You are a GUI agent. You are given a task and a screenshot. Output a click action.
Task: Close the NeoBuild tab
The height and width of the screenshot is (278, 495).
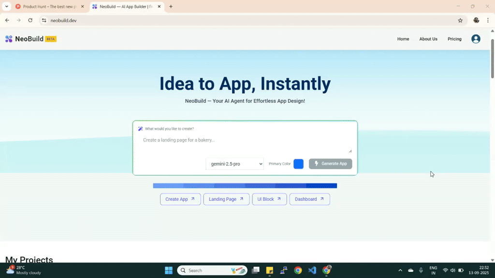click(159, 6)
